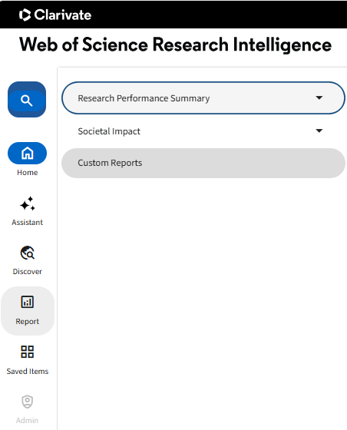Open Custom Reports
Screen dimensions: 347x430
(203, 163)
